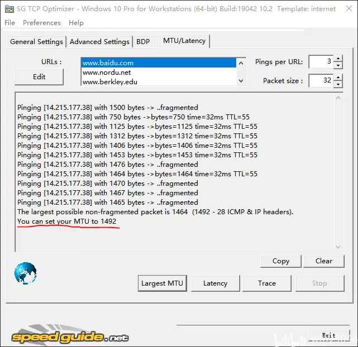358x347 pixels.
Task: Click the 'with 750 bytes' ping line
Action: click(133, 117)
